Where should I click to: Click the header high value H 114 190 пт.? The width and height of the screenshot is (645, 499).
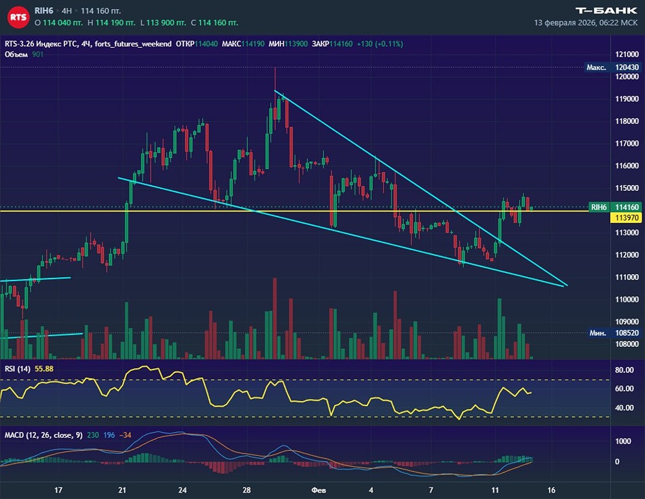(112, 23)
